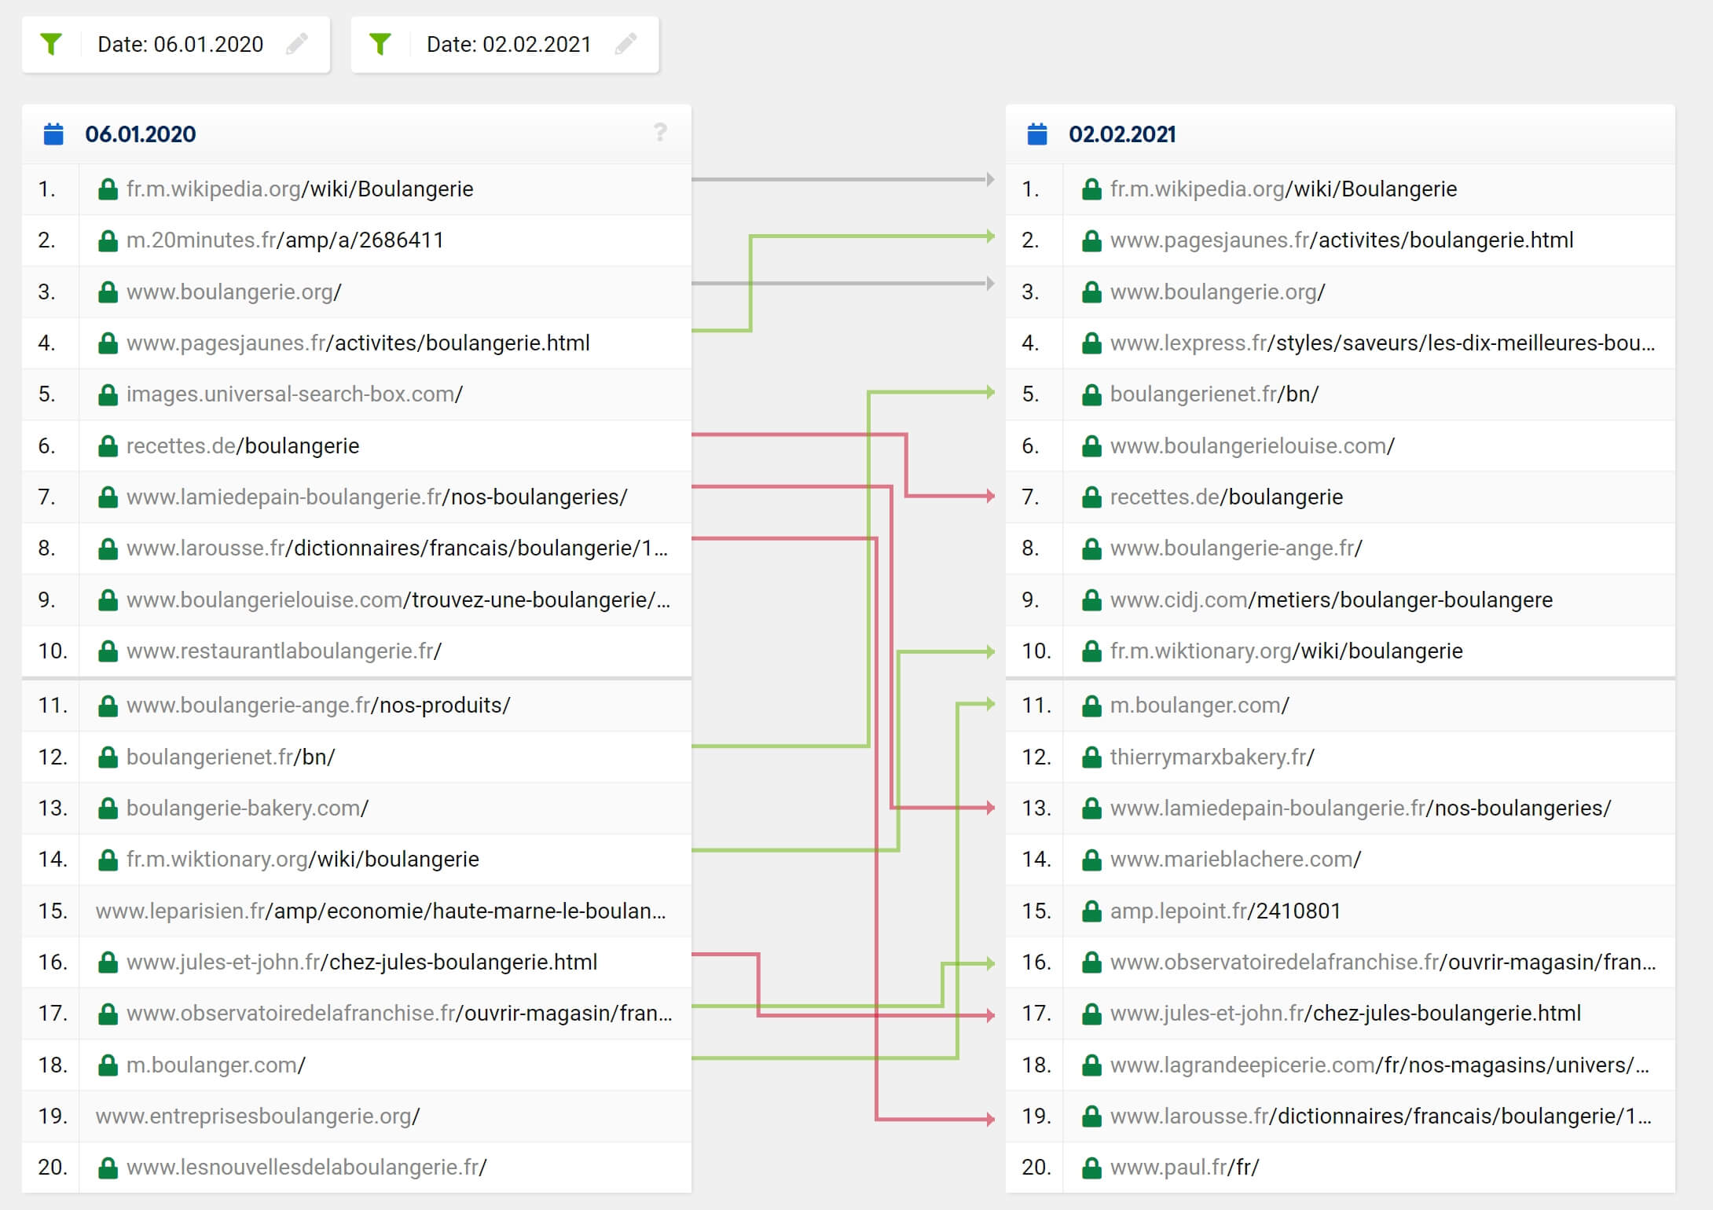Open right-column fr.m.wikipedia.org/wiki/Boulangerie link
This screenshot has height=1210, width=1713.
pyautogui.click(x=1283, y=189)
